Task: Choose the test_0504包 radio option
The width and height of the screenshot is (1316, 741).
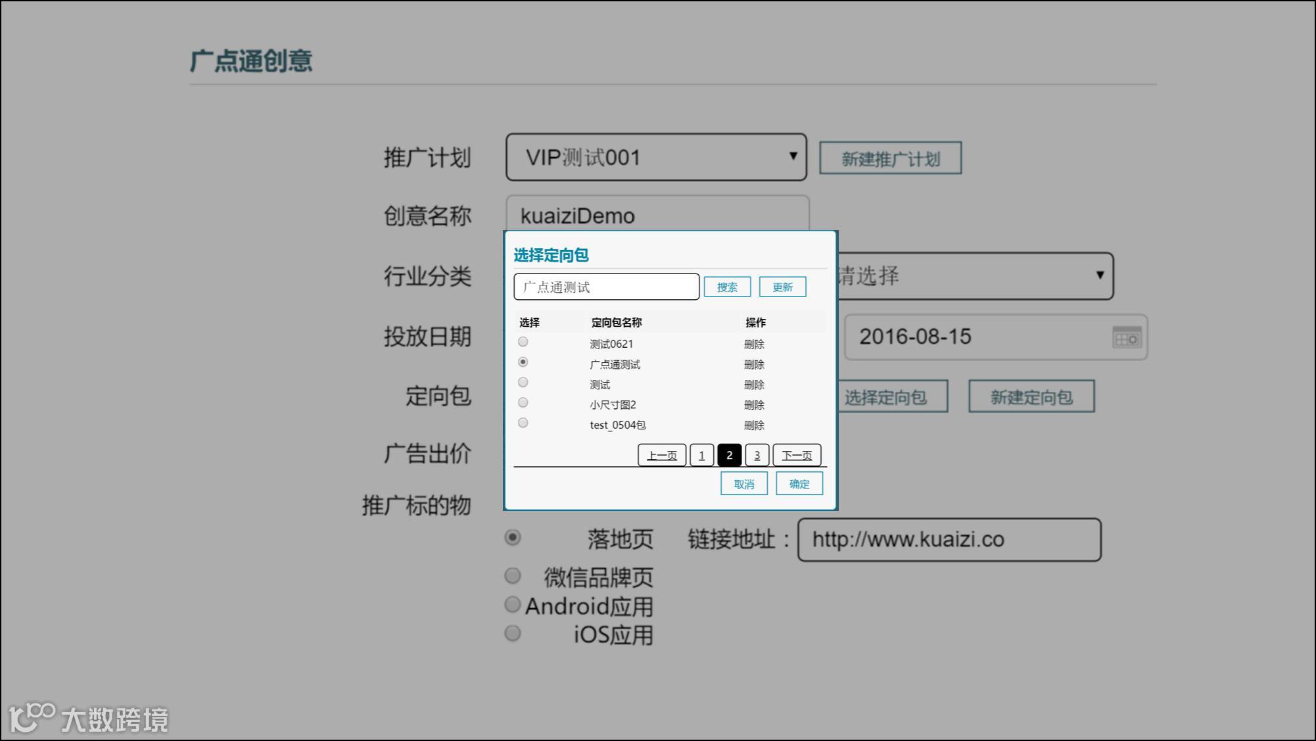Action: click(523, 423)
